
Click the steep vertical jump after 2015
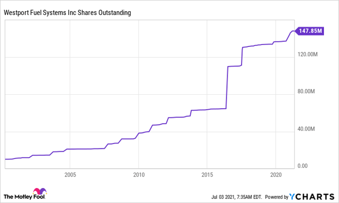pos(227,87)
